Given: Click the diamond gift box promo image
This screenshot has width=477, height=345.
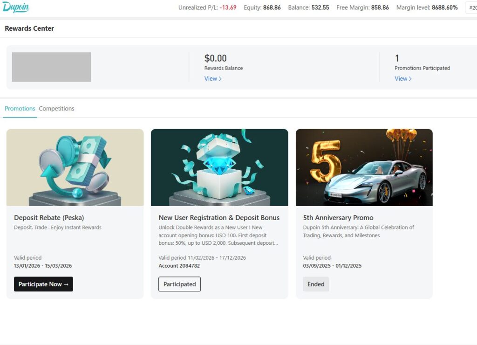Looking at the screenshot, I should [x=219, y=167].
